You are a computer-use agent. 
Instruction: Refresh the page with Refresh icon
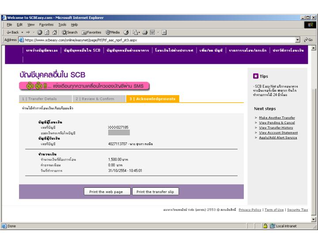pyautogui.click(x=47, y=32)
